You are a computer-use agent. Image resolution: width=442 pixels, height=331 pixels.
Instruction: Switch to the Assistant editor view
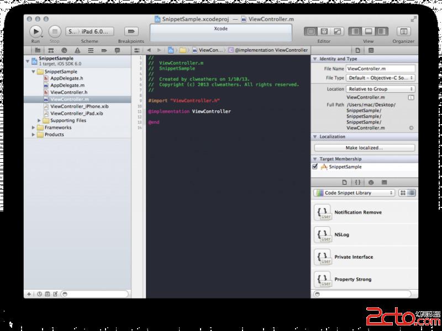(x=324, y=31)
